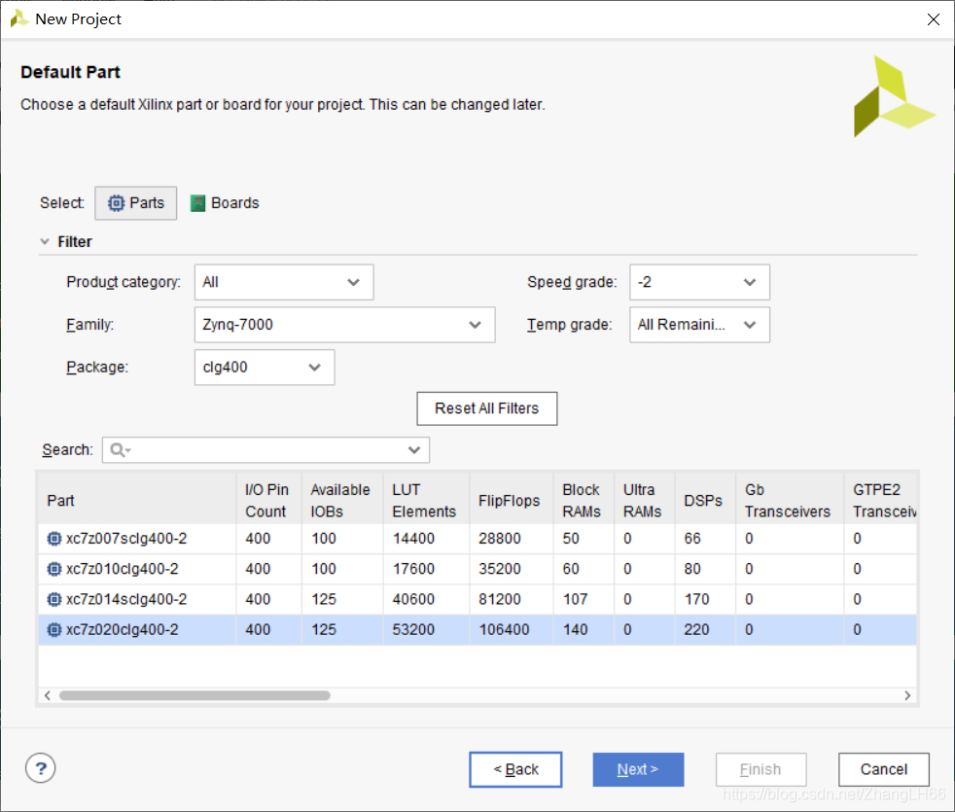
Task: Select part xc7z007sclg400-2
Action: click(126, 539)
